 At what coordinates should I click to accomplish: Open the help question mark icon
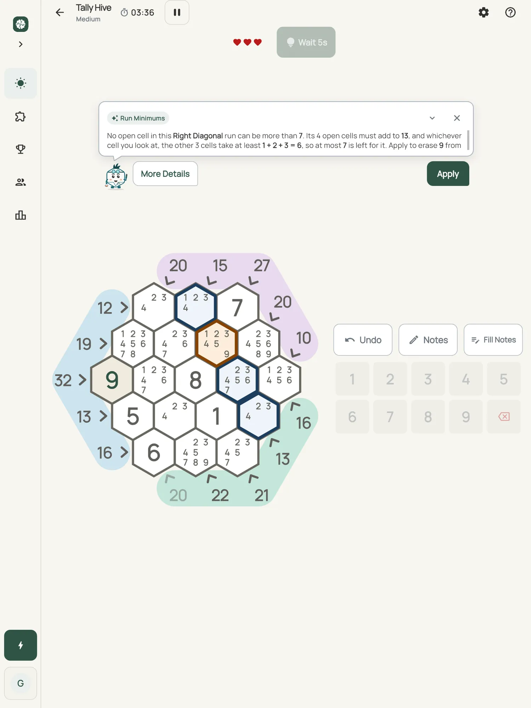(x=510, y=13)
